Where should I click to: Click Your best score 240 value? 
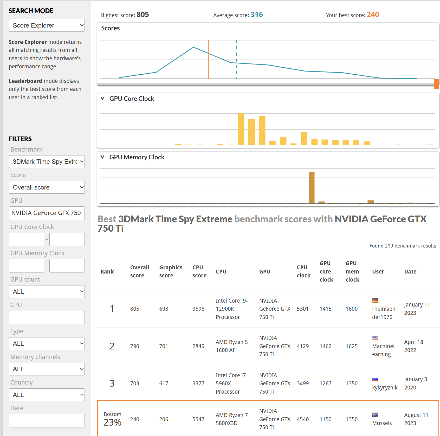(373, 15)
